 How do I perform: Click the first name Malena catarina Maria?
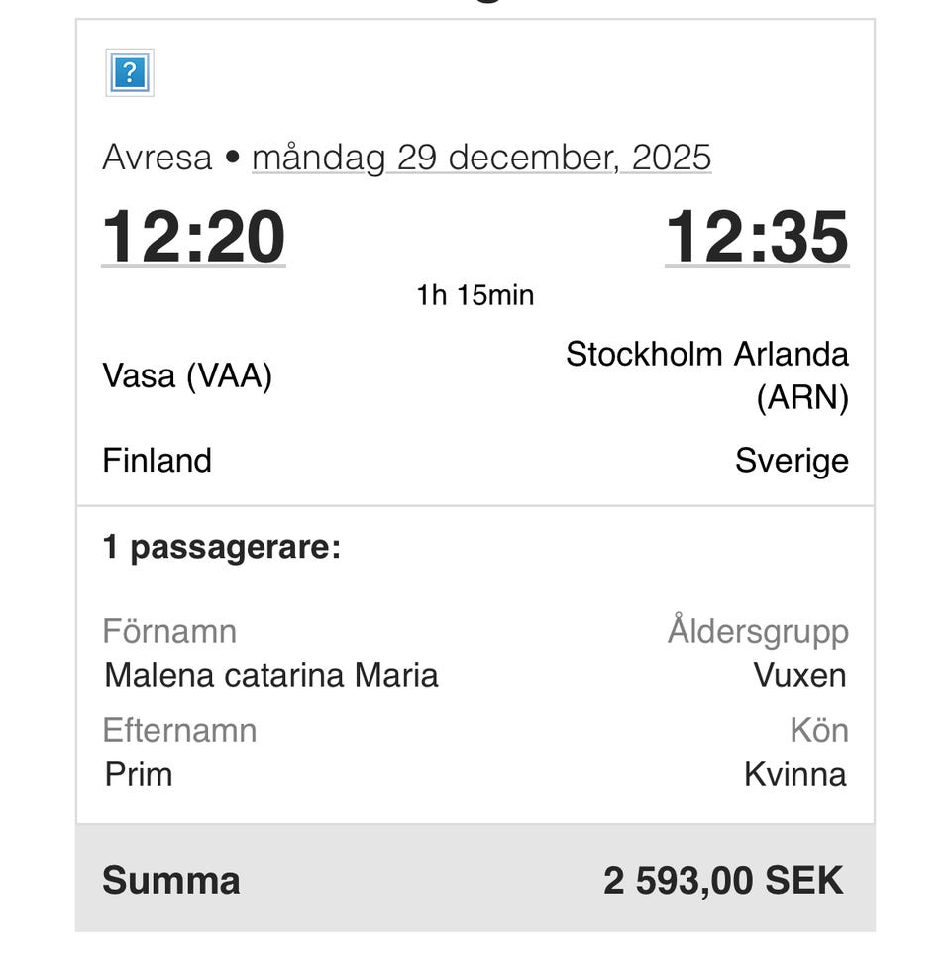271,676
